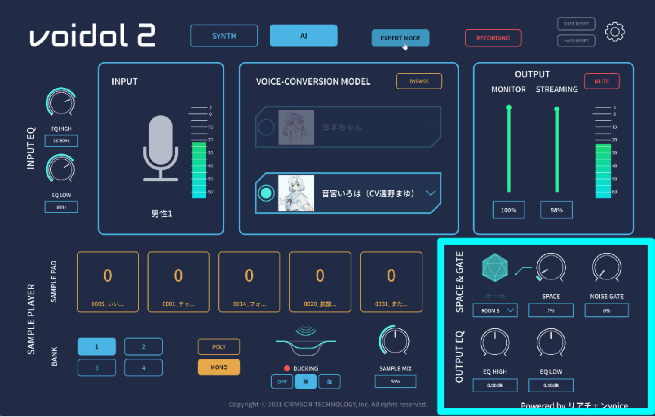Turn ducking OFF

pos(282,382)
